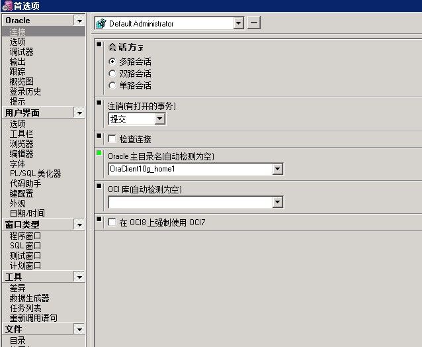Image resolution: width=422 pixels, height=347 pixels.
Task: Click the Default Administrator profile icon
Action: [x=101, y=23]
